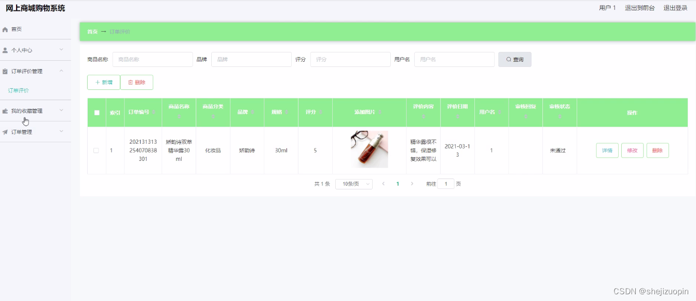Click the sort caret on the 订单编号 column
Image resolution: width=696 pixels, height=301 pixels.
pos(154,112)
